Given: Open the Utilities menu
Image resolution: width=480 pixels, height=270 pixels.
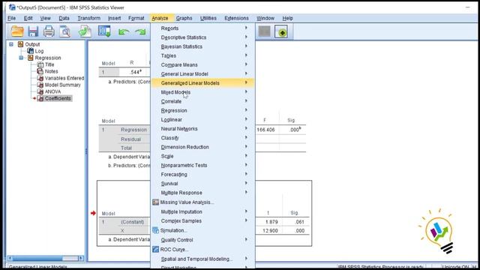Looking at the screenshot, I should [x=208, y=18].
